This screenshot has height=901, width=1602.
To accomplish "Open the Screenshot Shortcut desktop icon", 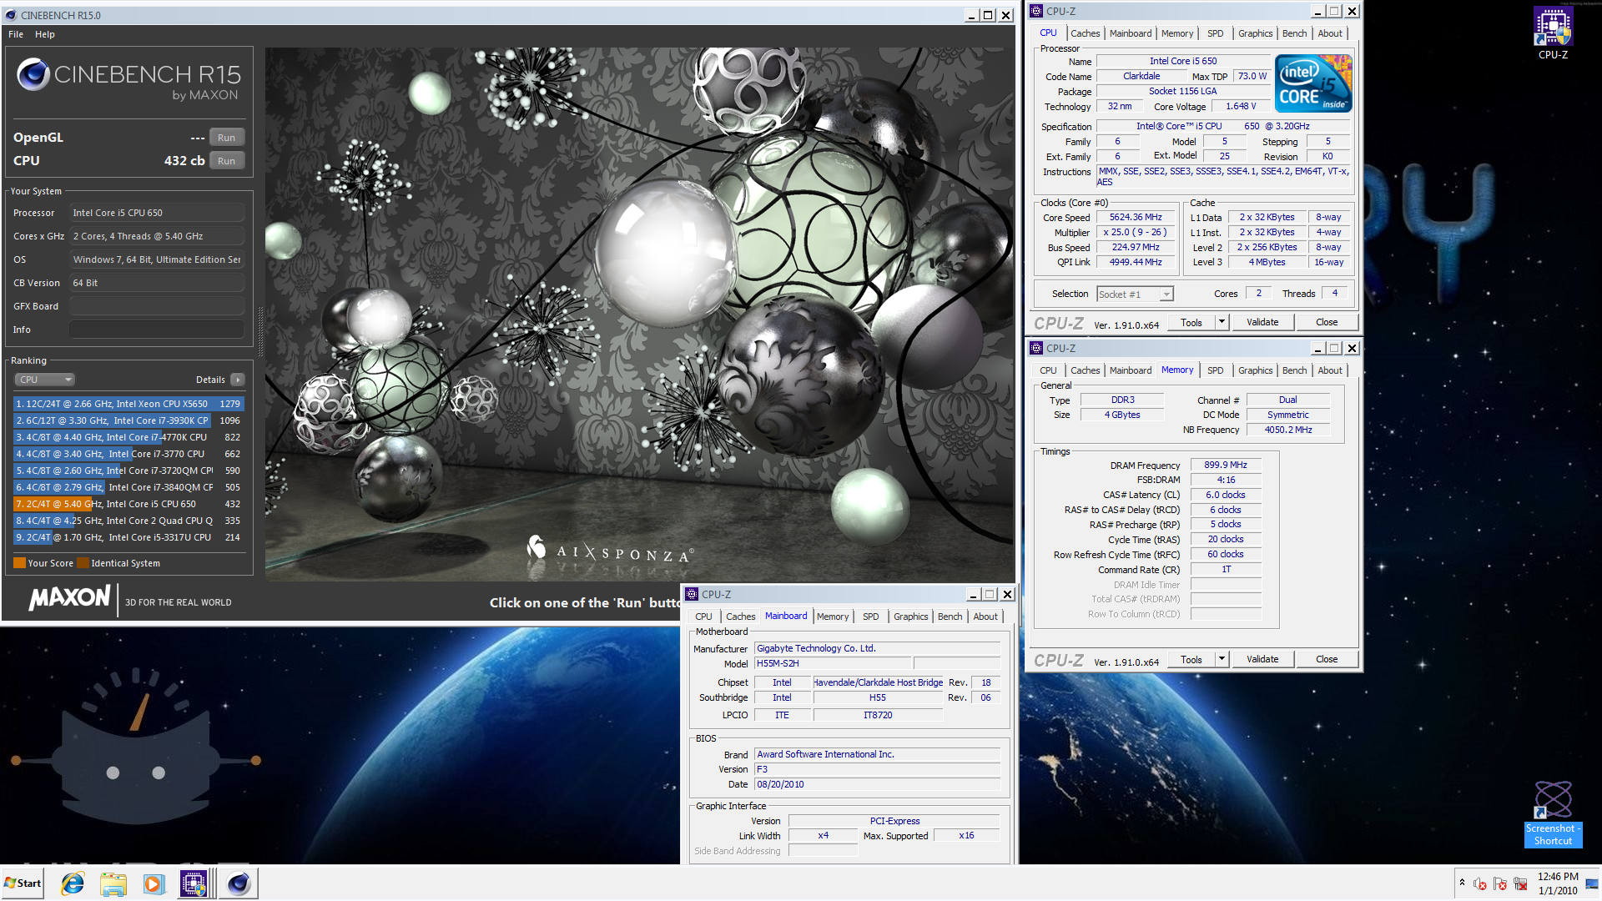I will (x=1553, y=813).
